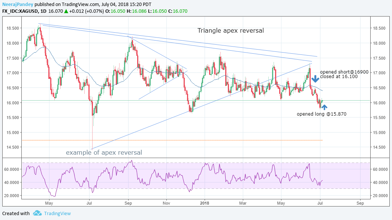The image size is (392, 220).
Task: Click 15.000 on the right price axis
Action: [x=379, y=133]
